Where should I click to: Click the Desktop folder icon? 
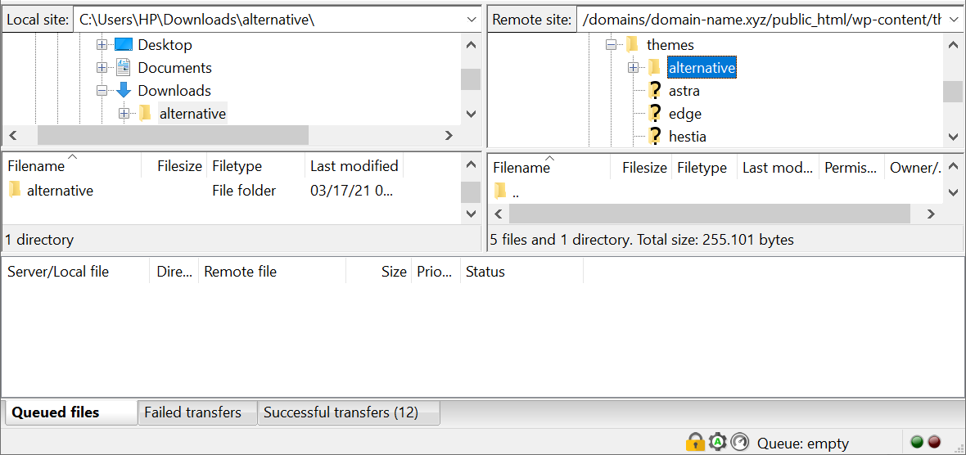[x=124, y=45]
